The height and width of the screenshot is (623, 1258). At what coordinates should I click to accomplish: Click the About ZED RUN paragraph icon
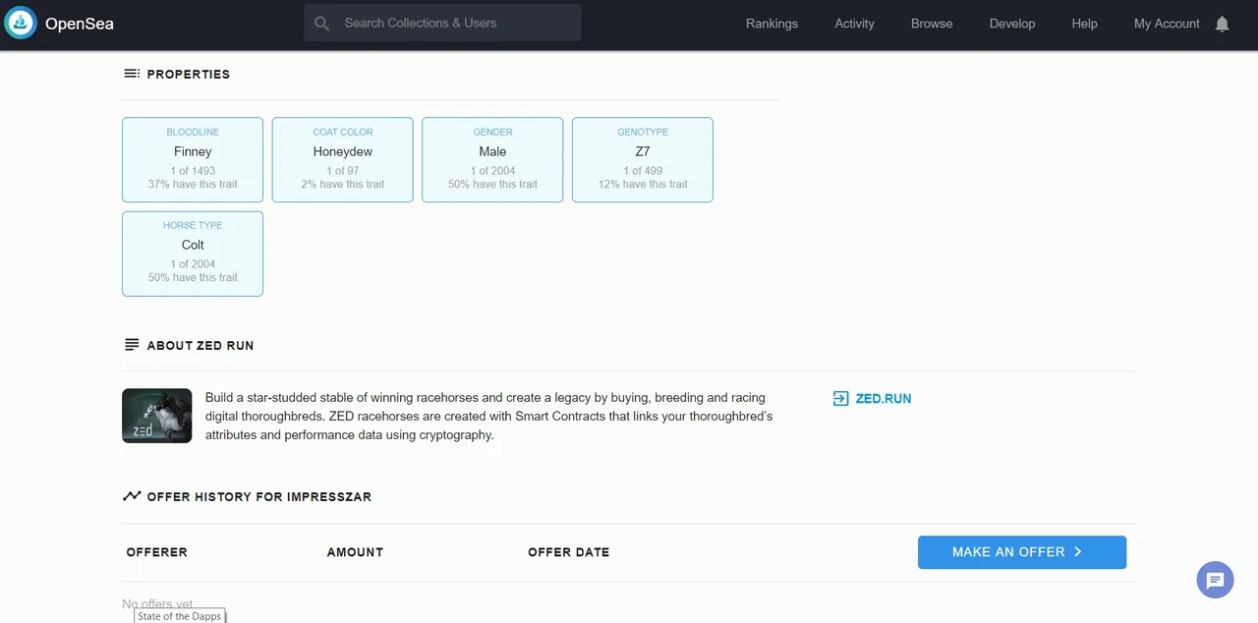[x=131, y=345]
